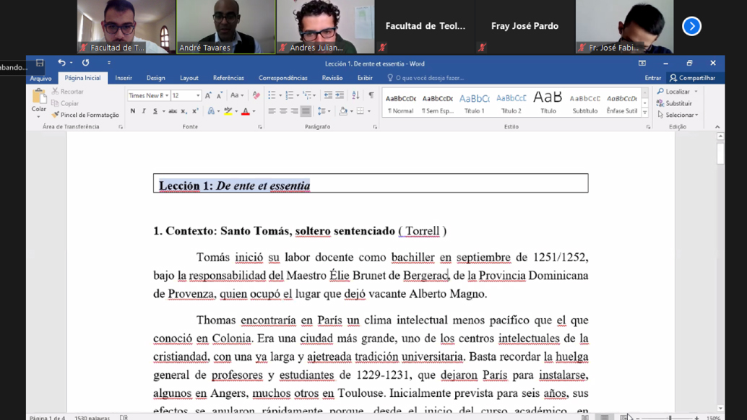The width and height of the screenshot is (747, 420).
Task: Apply the Título 1 style
Action: pos(474,103)
